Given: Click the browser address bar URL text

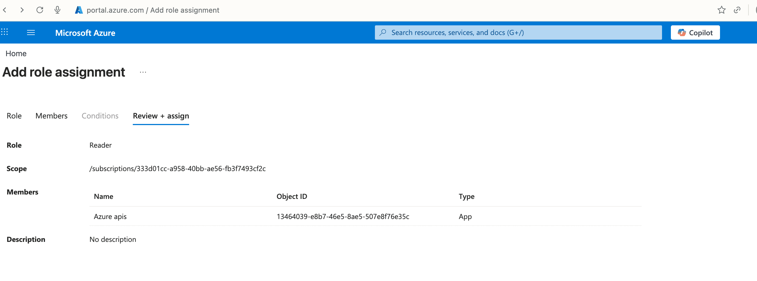Looking at the screenshot, I should coord(153,10).
